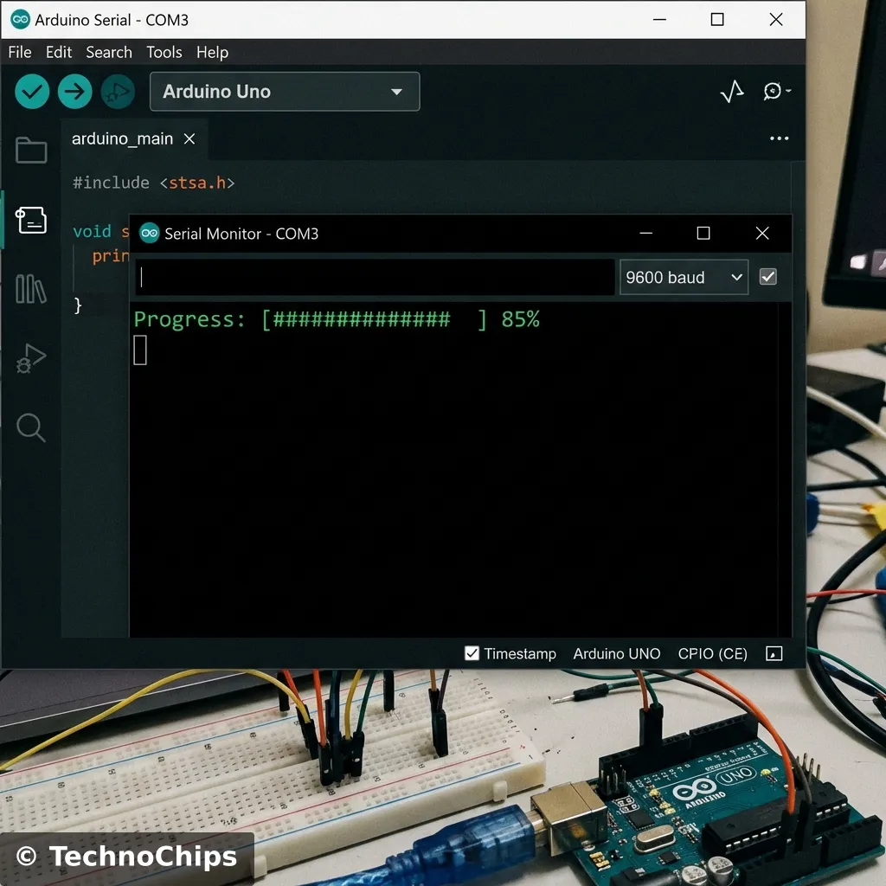Verify the sketch using the checkmark icon
This screenshot has height=886, width=886.
point(31,91)
